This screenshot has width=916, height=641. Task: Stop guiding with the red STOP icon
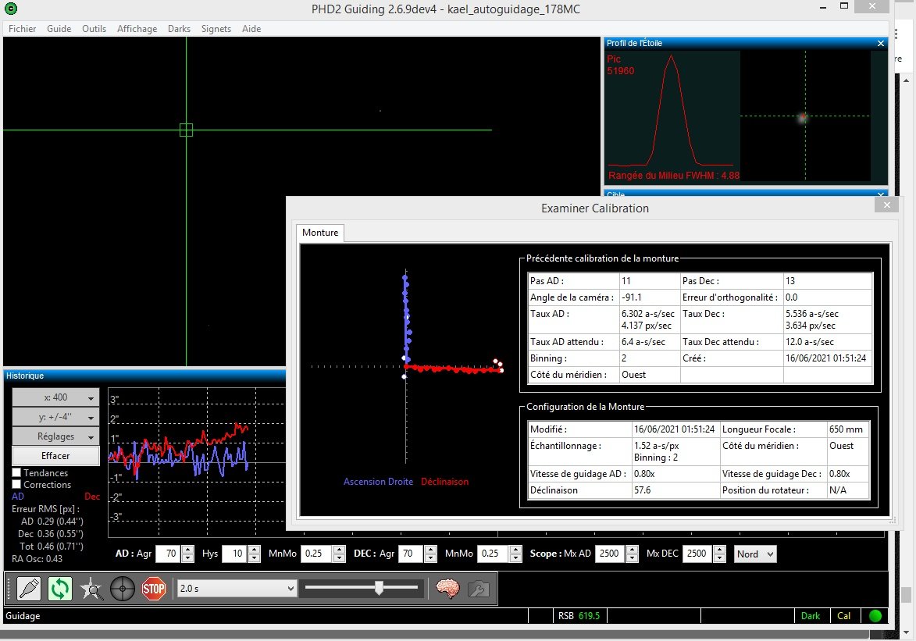click(154, 589)
